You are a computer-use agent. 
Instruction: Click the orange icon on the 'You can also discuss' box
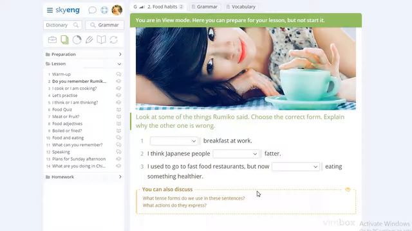pyautogui.click(x=348, y=189)
